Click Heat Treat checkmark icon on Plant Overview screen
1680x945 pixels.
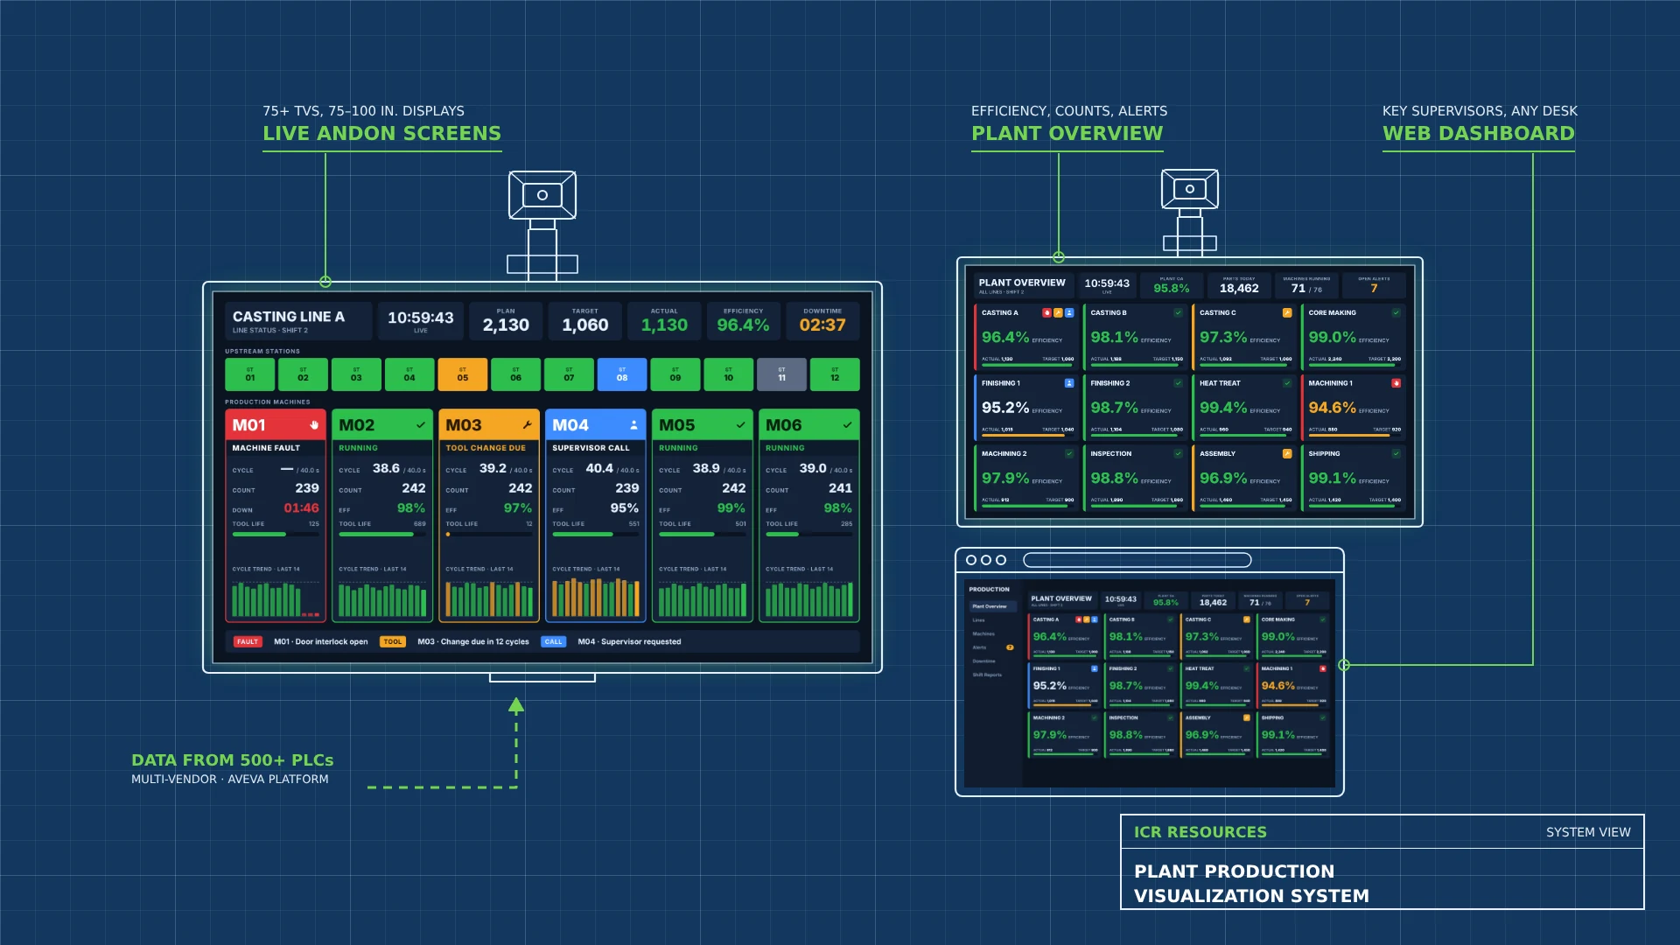[x=1287, y=383]
